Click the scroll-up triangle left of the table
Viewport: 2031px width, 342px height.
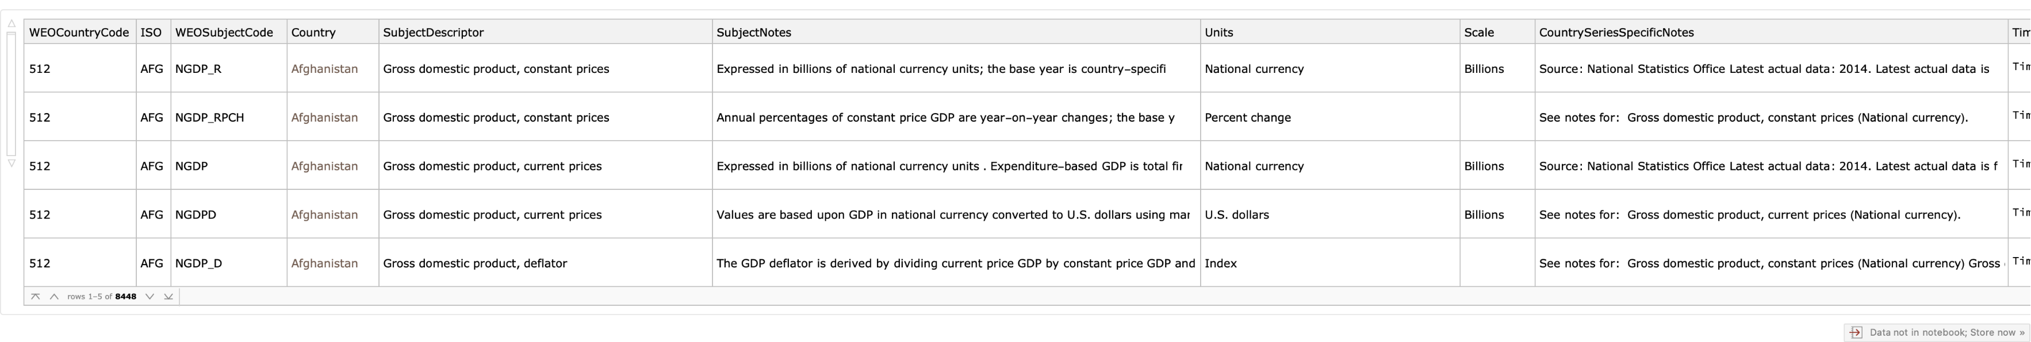[x=11, y=24]
